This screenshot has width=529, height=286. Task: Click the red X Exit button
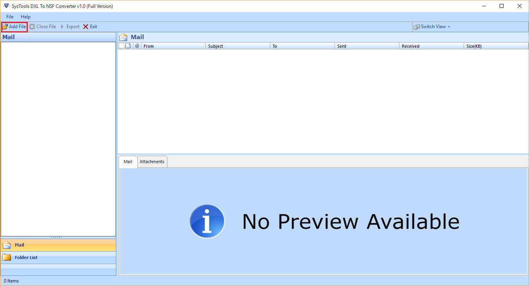coord(90,27)
